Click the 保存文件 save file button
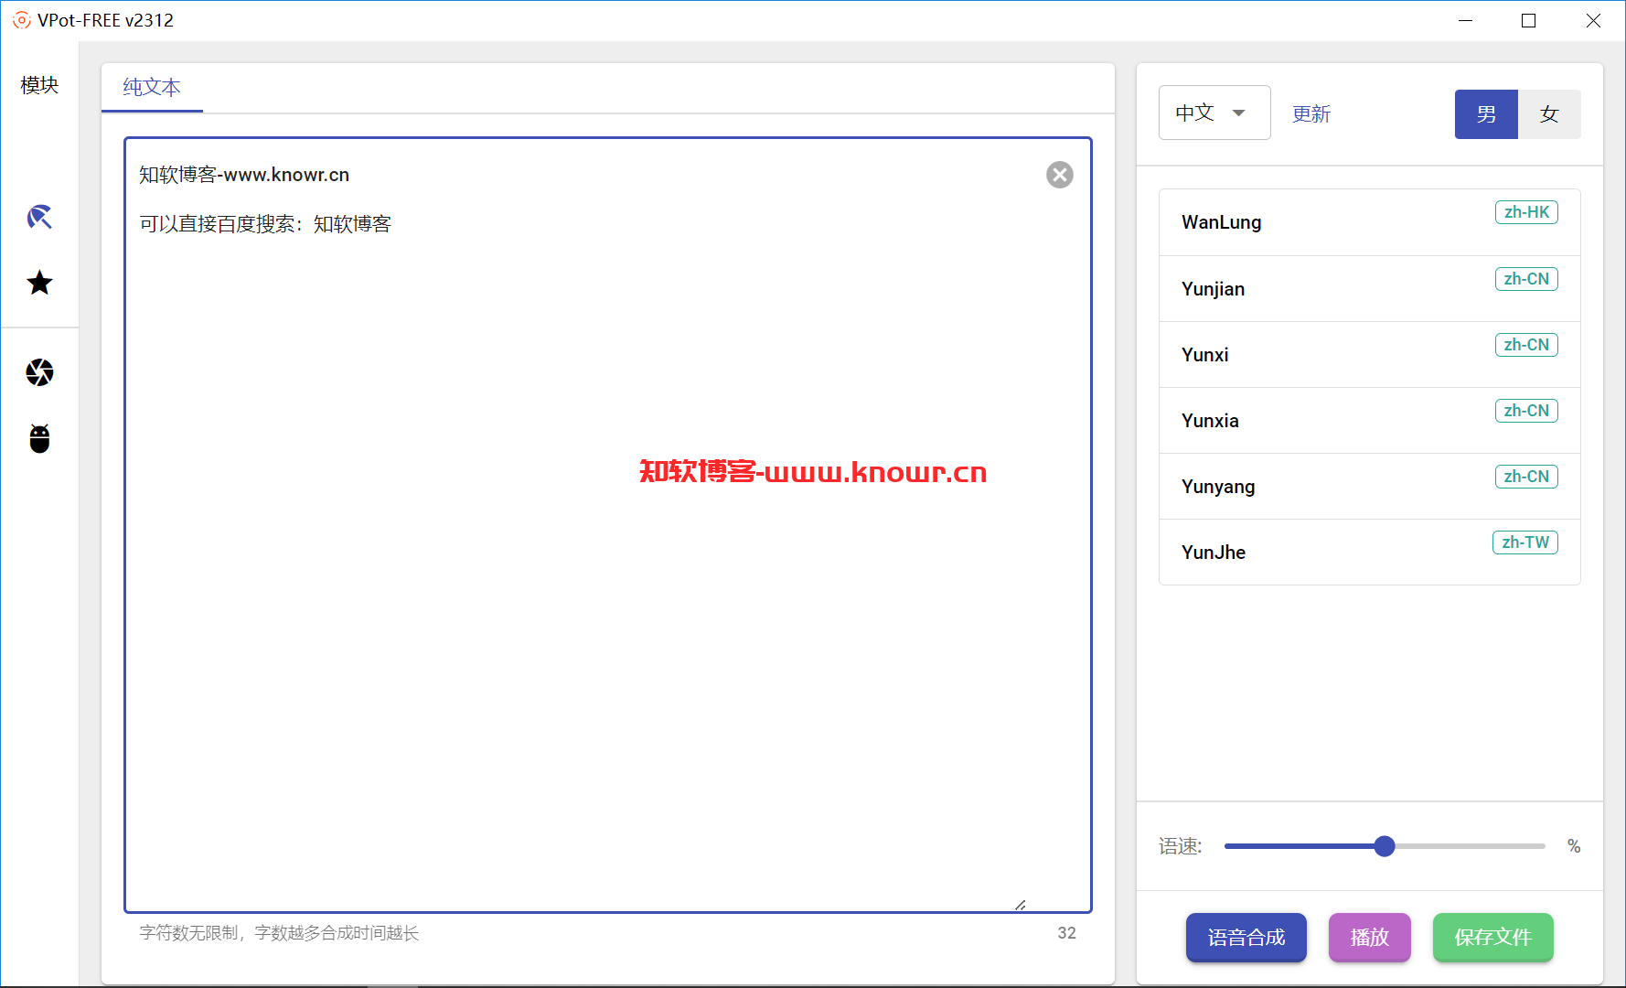The width and height of the screenshot is (1626, 988). coord(1493,937)
